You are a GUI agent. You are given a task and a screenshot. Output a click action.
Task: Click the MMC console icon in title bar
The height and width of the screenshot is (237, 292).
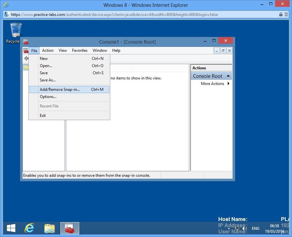(26, 42)
